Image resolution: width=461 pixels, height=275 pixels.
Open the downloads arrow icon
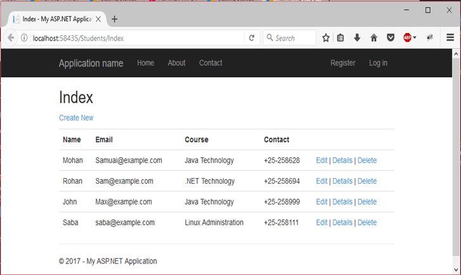coord(357,38)
